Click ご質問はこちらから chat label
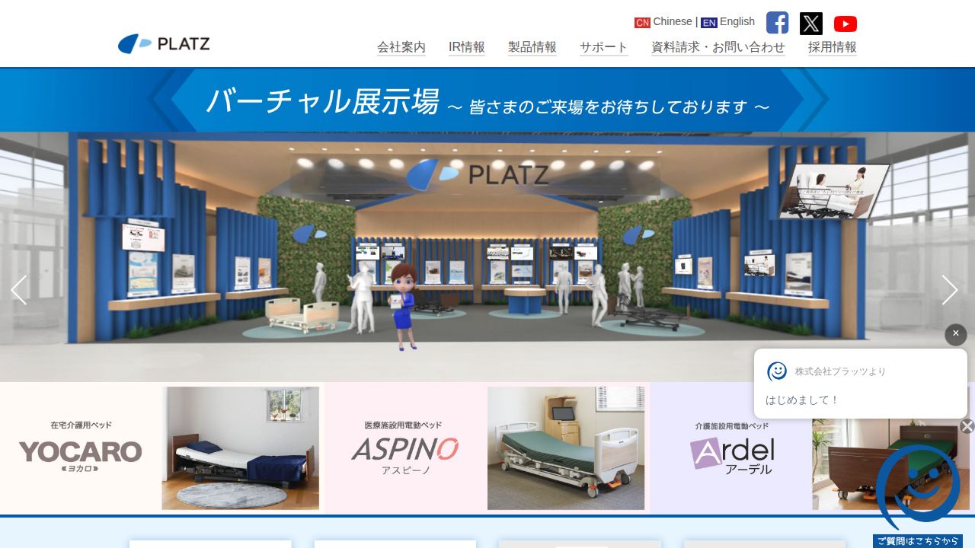 pyautogui.click(x=918, y=541)
